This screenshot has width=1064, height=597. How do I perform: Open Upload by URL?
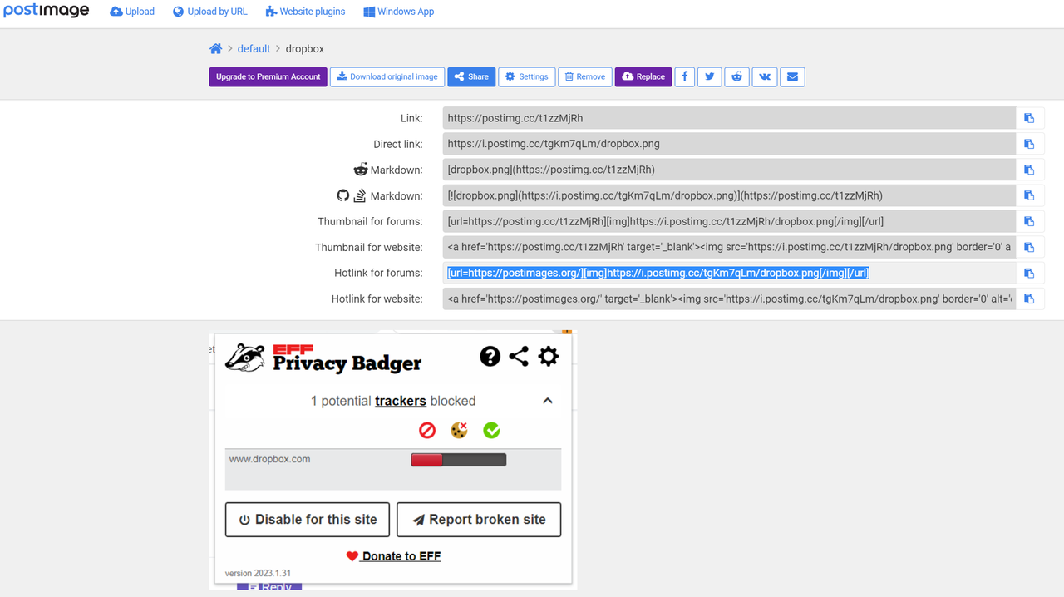[210, 12]
